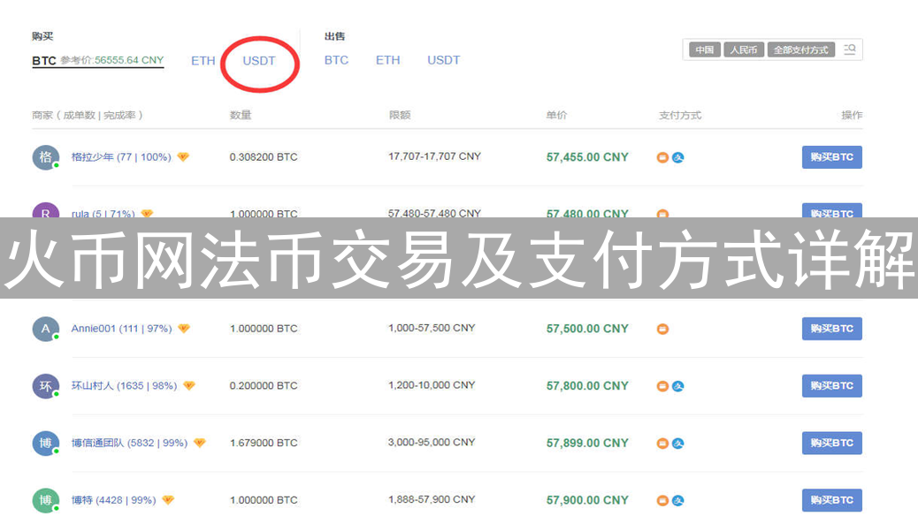Click the Alipay icon in 环山村人 row

pos(678,386)
